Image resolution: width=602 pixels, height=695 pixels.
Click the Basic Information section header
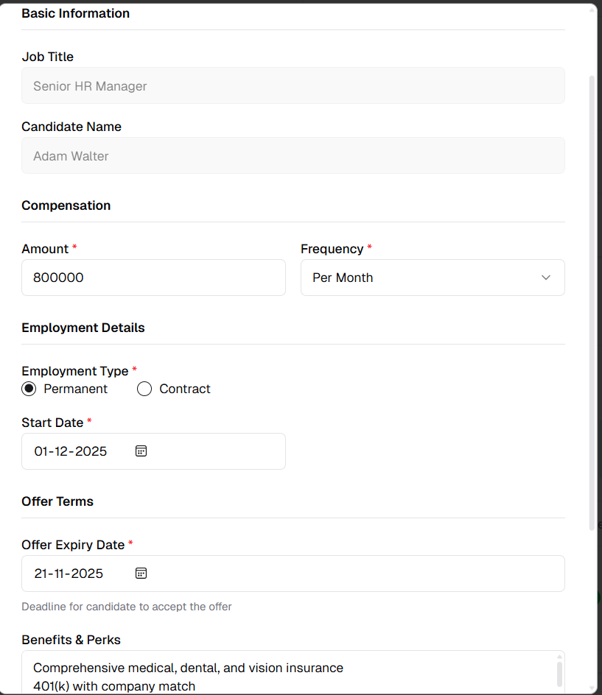75,13
